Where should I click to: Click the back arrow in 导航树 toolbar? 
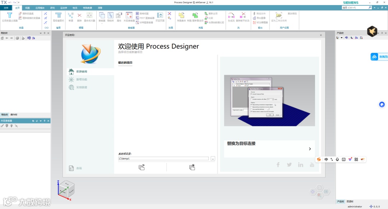7,38
